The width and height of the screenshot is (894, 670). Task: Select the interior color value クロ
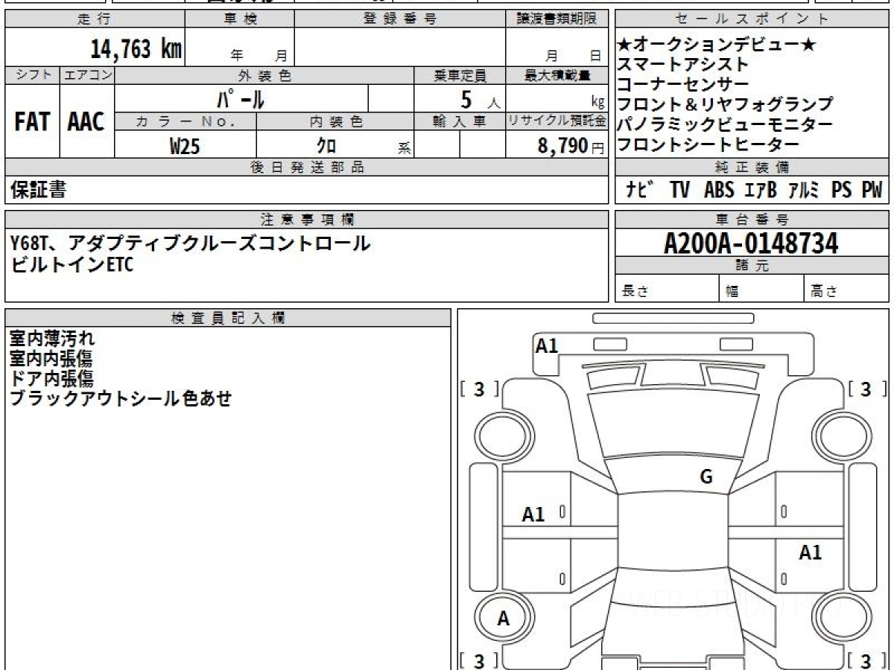326,146
